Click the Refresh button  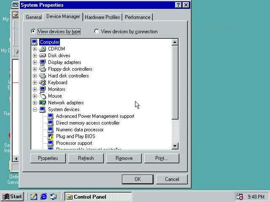86,158
